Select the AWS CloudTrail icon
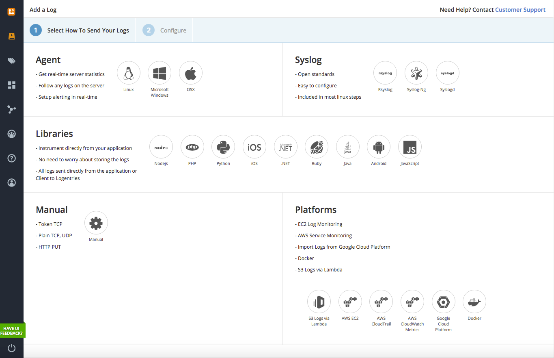The width and height of the screenshot is (554, 358). coord(381,302)
